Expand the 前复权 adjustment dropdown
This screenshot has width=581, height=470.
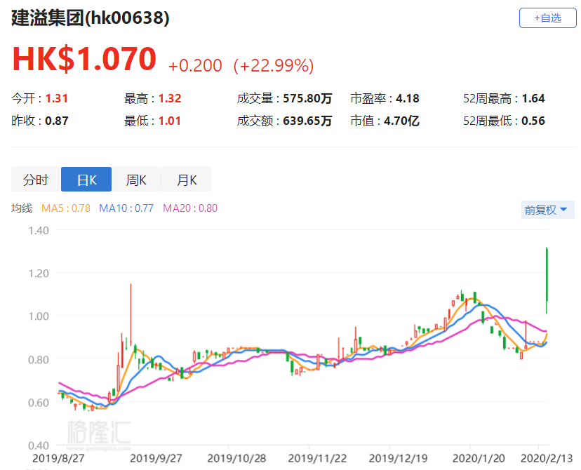547,210
